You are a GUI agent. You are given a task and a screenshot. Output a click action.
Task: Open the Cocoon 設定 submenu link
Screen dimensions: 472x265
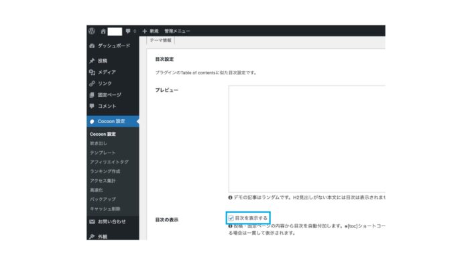point(103,134)
